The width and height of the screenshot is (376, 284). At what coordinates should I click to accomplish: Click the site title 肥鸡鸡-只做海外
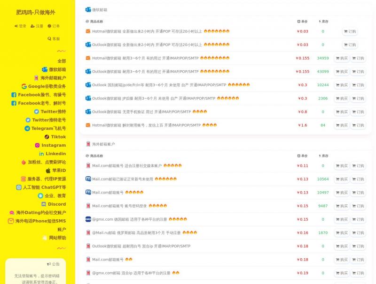36,12
